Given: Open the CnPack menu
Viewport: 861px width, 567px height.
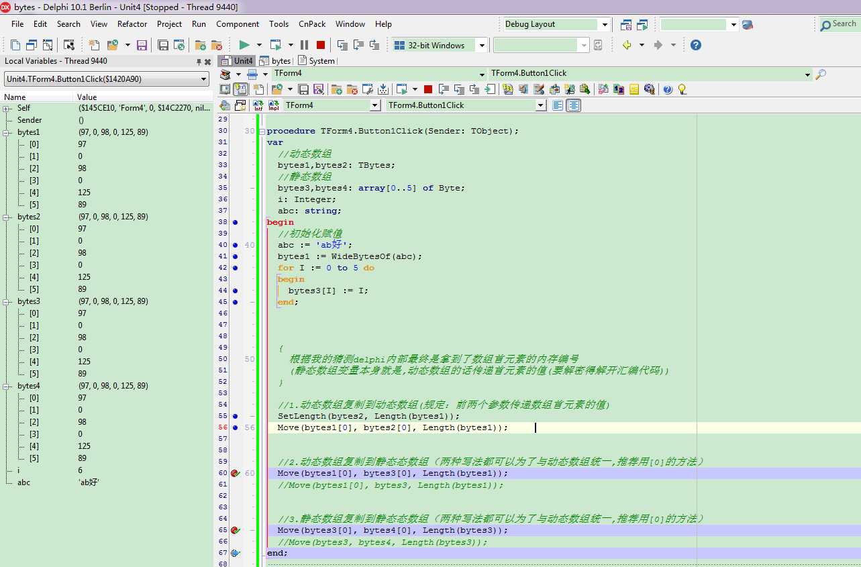Looking at the screenshot, I should tap(312, 24).
